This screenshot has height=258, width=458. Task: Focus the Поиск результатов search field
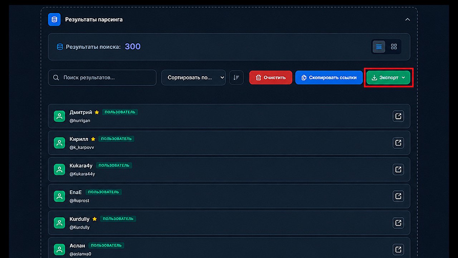pos(102,78)
